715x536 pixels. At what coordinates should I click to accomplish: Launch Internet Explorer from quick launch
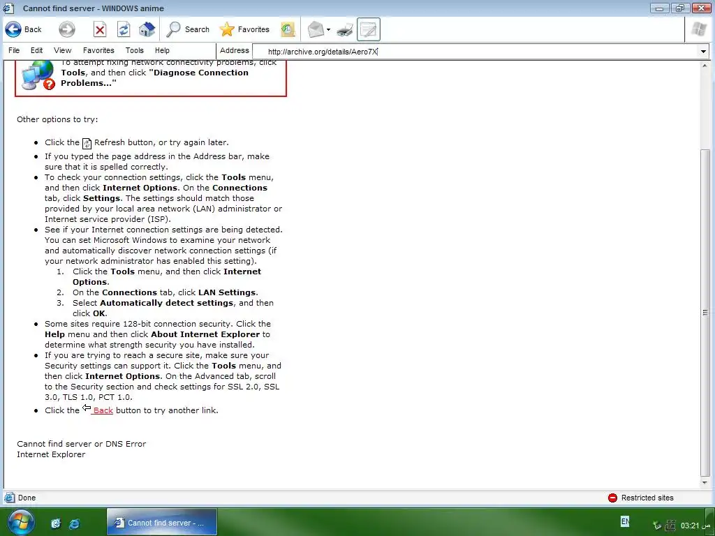click(74, 523)
